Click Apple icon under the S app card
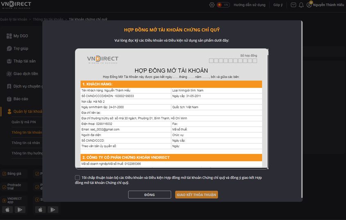Viewport: 346px width, 220px height. pyautogui.click(x=41, y=210)
